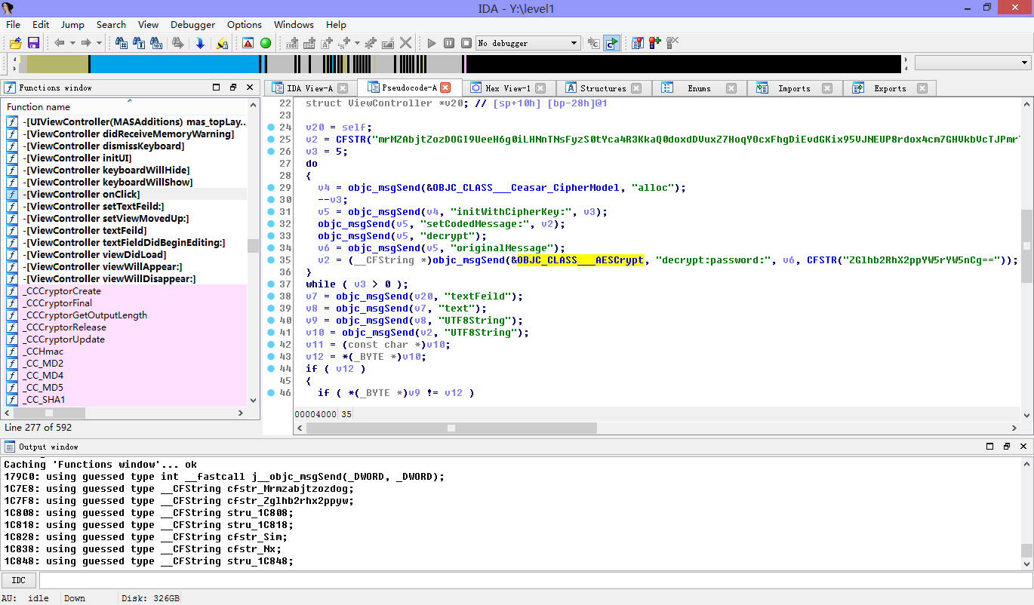Click the back navigation arrow

coord(59,43)
